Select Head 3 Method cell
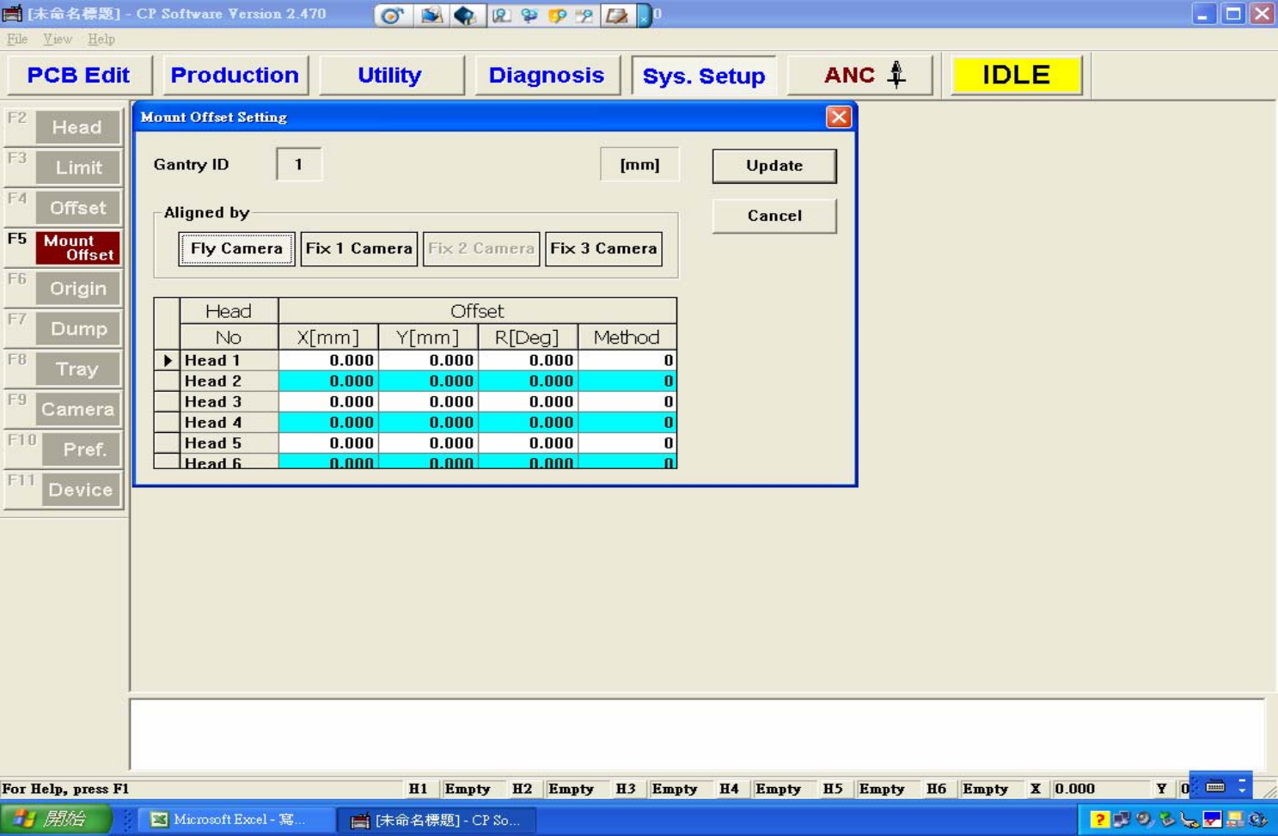 (627, 401)
